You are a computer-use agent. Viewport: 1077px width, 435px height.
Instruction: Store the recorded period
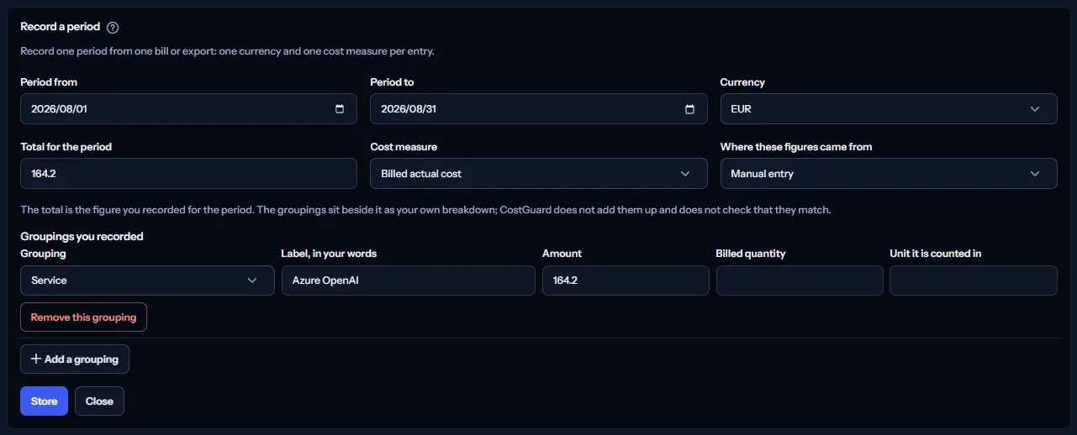pos(44,401)
